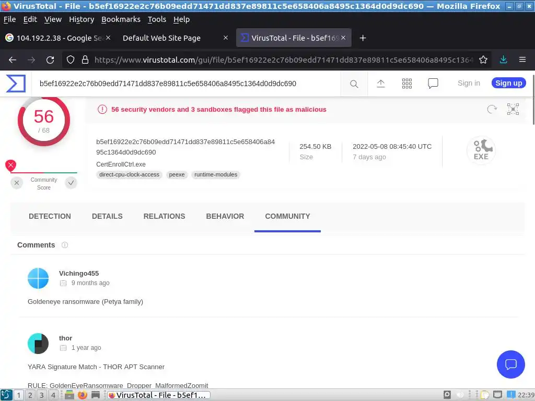Switch to RELATIONS tab
535x401 pixels.
[x=164, y=217]
